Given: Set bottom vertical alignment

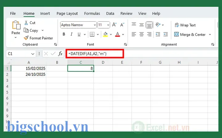Looking at the screenshot, I should [149, 25].
